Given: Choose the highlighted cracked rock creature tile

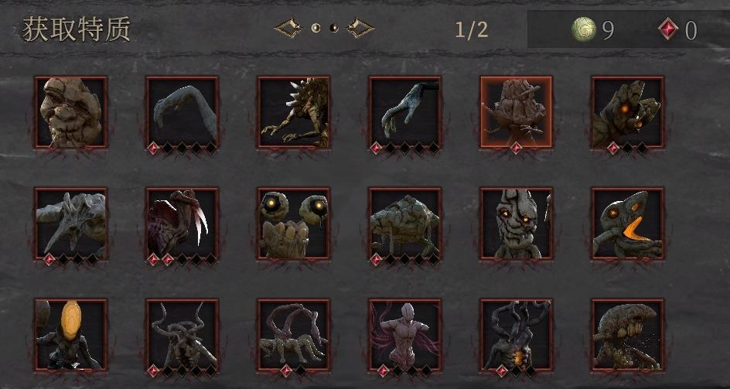Looking at the screenshot, I should (x=517, y=112).
